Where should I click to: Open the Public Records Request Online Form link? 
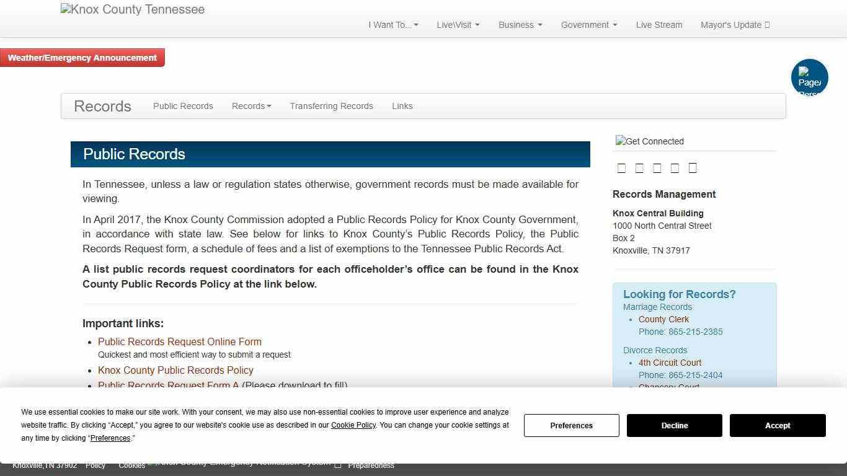tap(179, 342)
